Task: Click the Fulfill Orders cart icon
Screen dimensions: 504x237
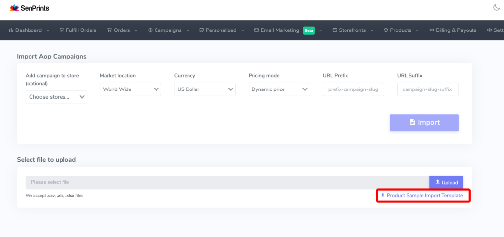Action: pyautogui.click(x=62, y=30)
